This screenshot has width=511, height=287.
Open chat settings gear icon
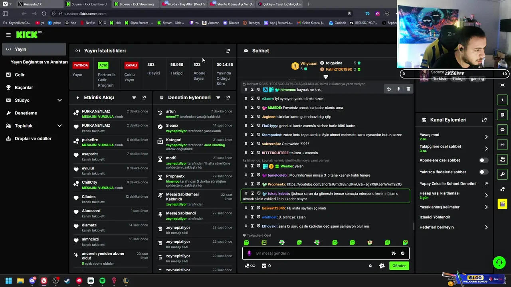tap(370, 266)
